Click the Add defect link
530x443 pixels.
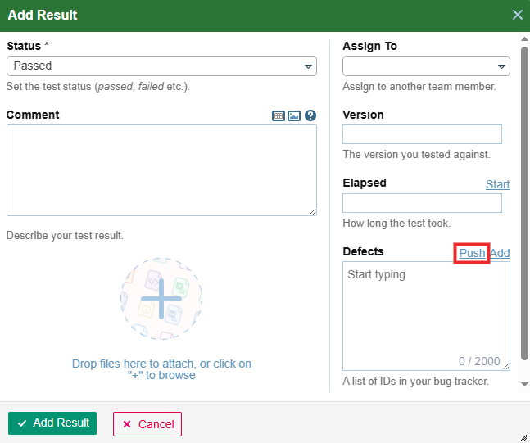click(x=500, y=253)
